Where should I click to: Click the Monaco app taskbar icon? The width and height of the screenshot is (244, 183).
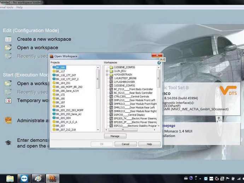53,178
